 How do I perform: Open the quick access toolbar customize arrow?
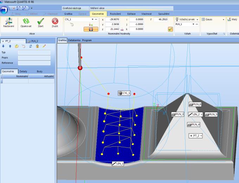click(x=32, y=8)
